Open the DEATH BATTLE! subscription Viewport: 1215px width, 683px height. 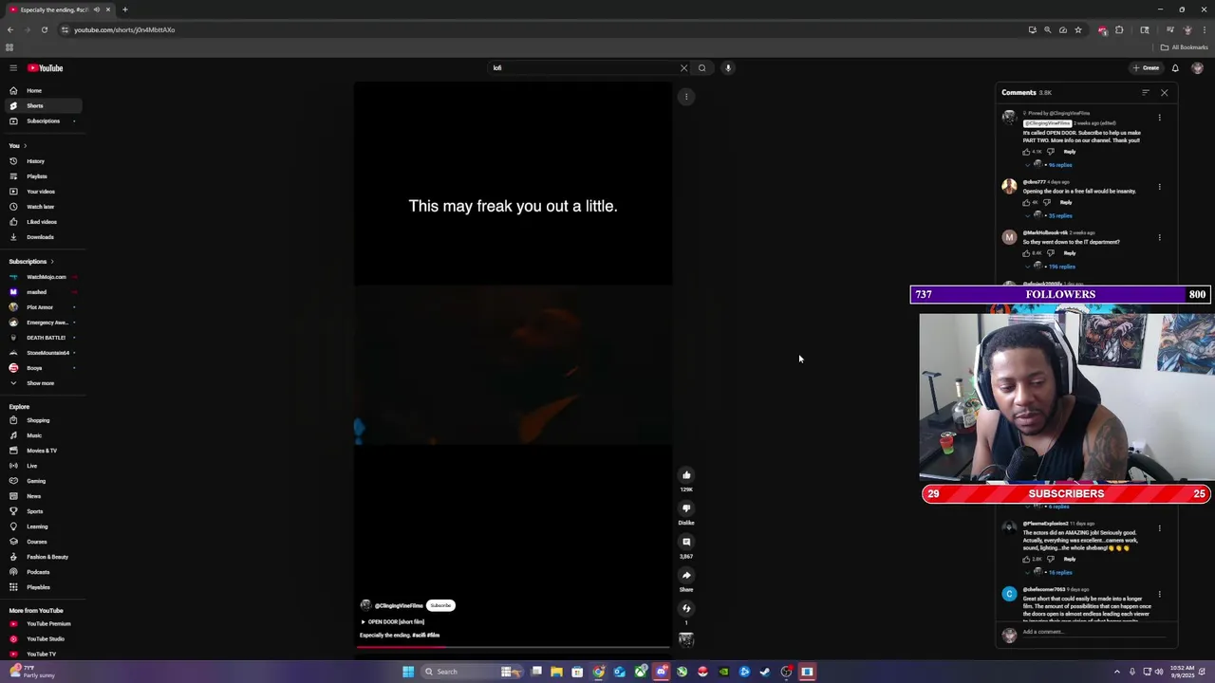coord(42,338)
